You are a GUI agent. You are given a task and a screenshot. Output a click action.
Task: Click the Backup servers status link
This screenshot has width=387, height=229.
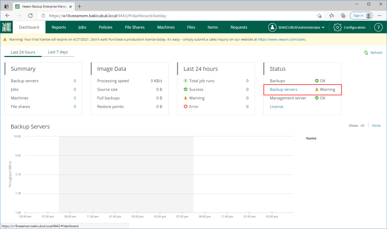[x=284, y=89]
